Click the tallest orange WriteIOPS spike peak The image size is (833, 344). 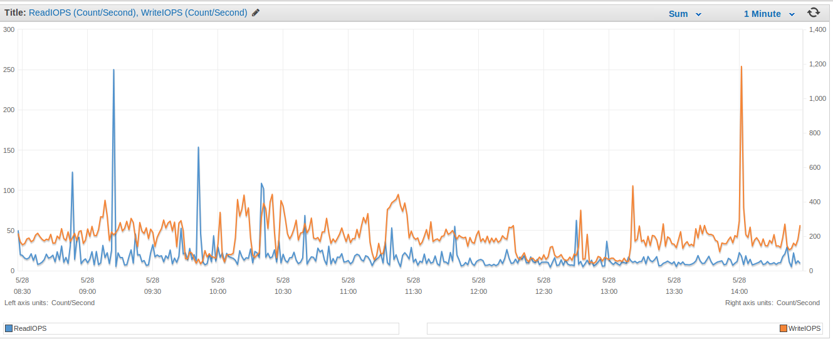pos(741,66)
